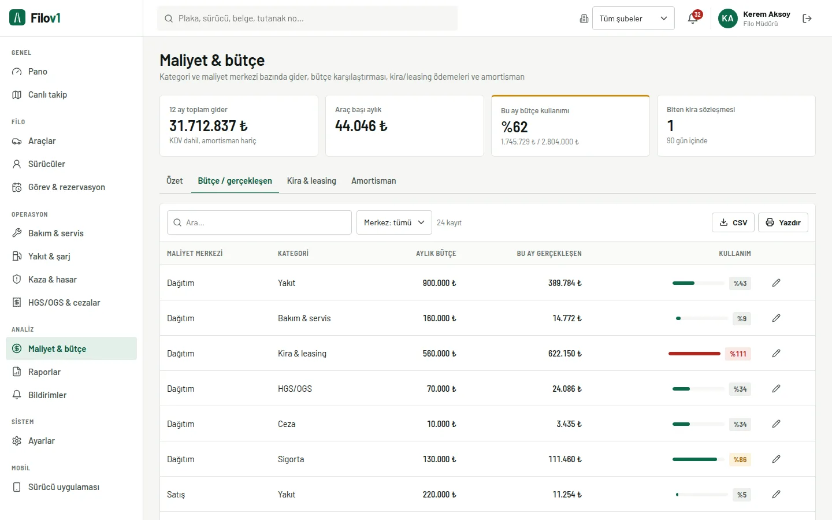The width and height of the screenshot is (832, 520).
Task: Open Sürücü uygulaması mobile link
Action: tap(71, 487)
